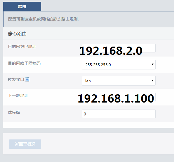This screenshot has width=174, height=162.
Task: Click the large 192.168.1.100 overlay text
Action: point(116,98)
